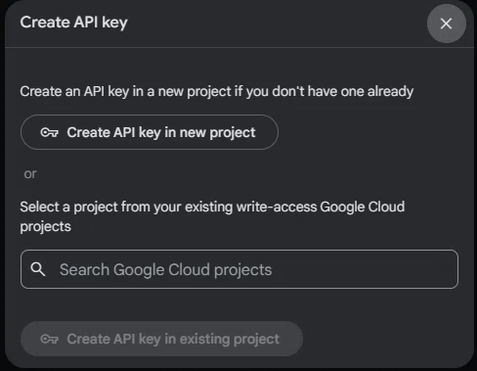Click text 'Select a project from your existing'
Image resolution: width=477 pixels, height=371 pixels.
coord(126,207)
